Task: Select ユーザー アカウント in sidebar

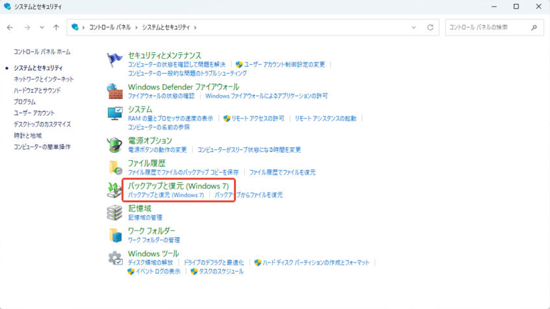Action: click(34, 113)
